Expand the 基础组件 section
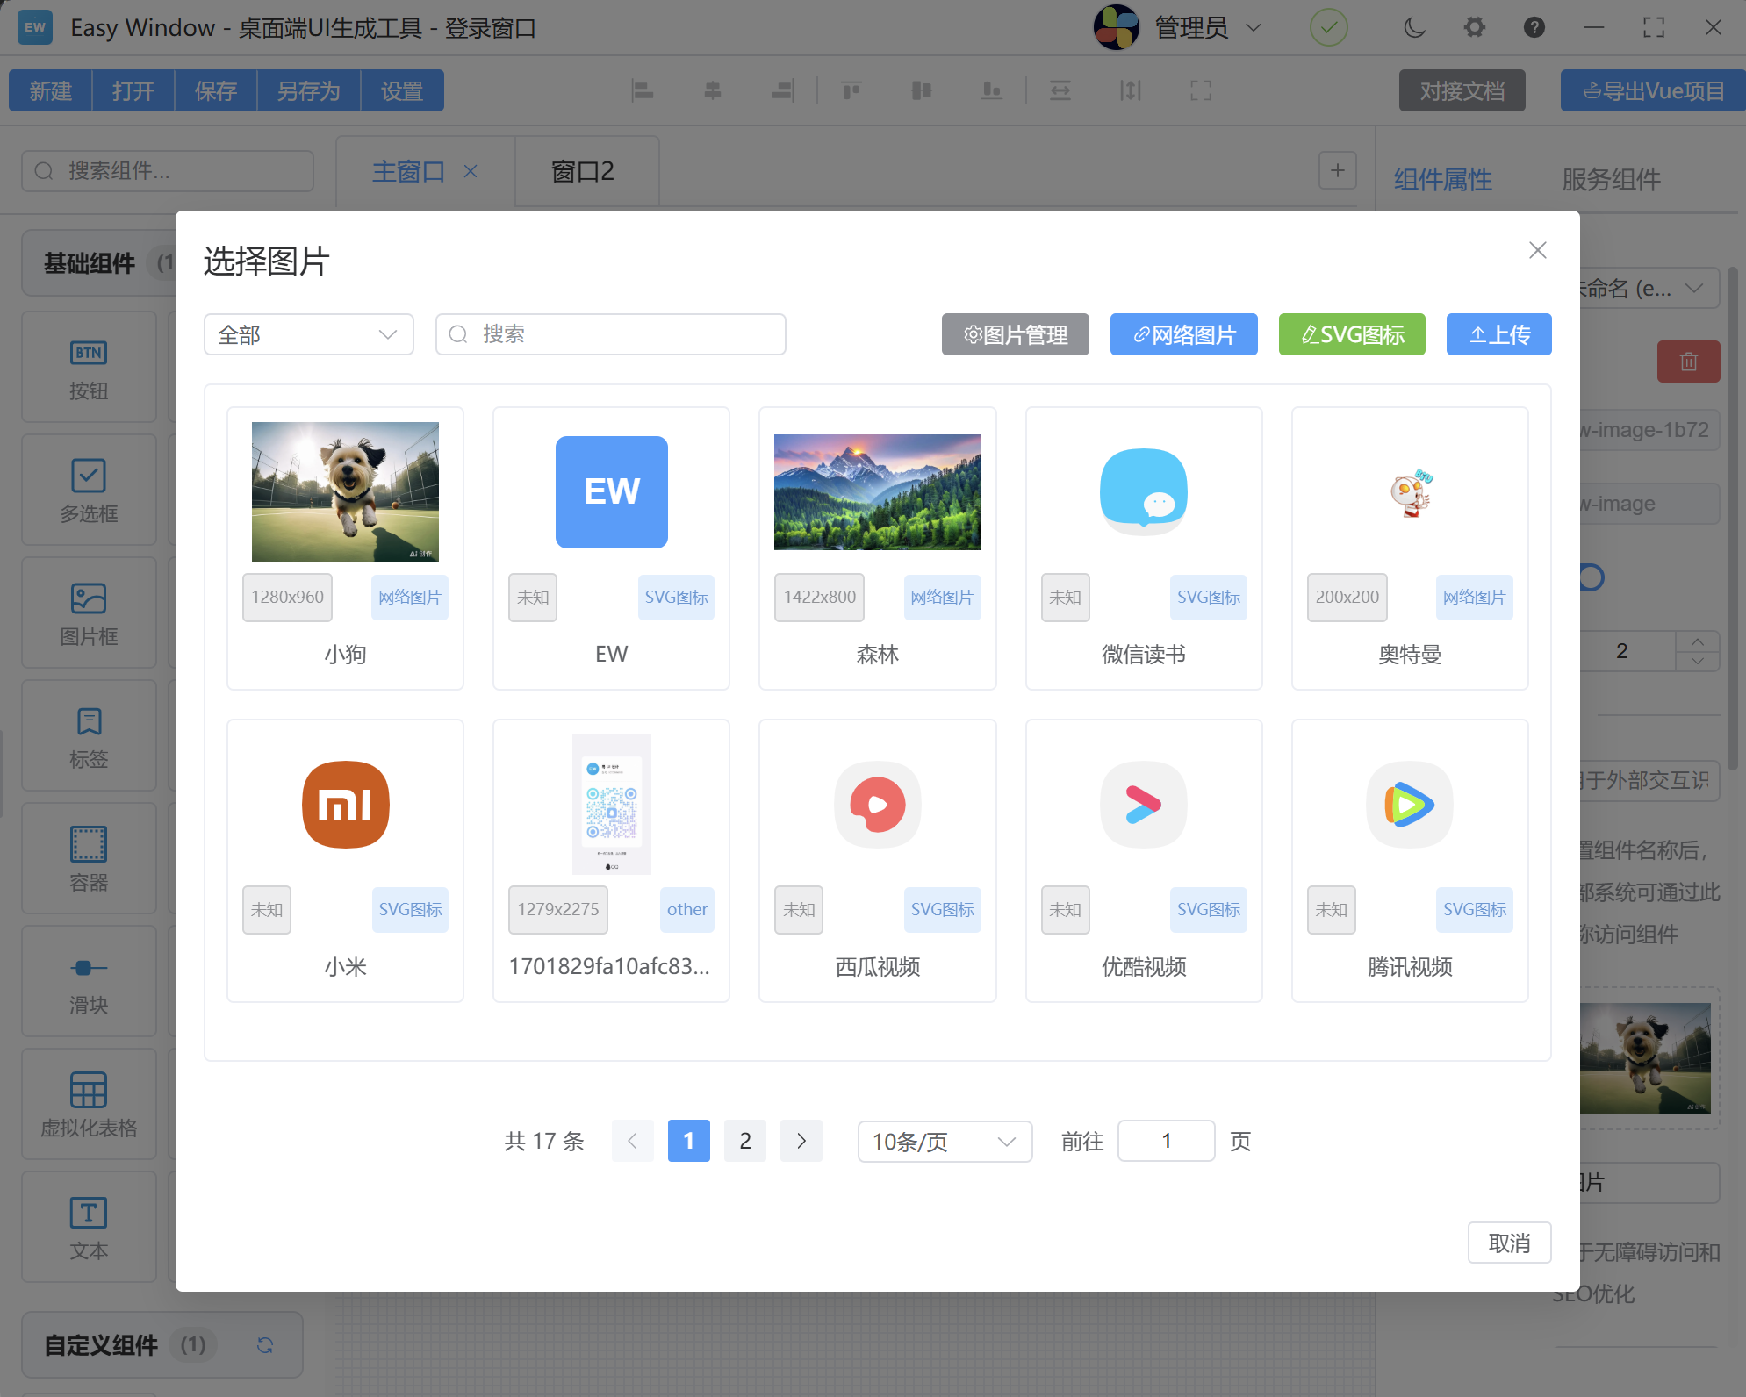Image resolution: width=1746 pixels, height=1397 pixels. [x=98, y=262]
